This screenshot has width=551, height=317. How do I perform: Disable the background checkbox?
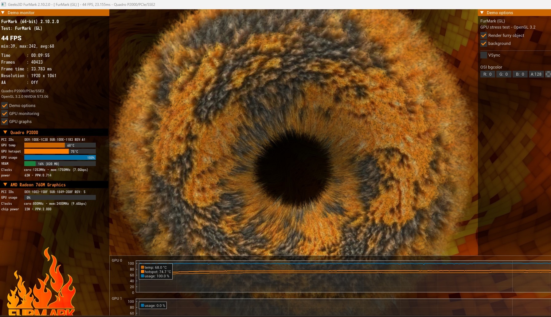coord(484,43)
